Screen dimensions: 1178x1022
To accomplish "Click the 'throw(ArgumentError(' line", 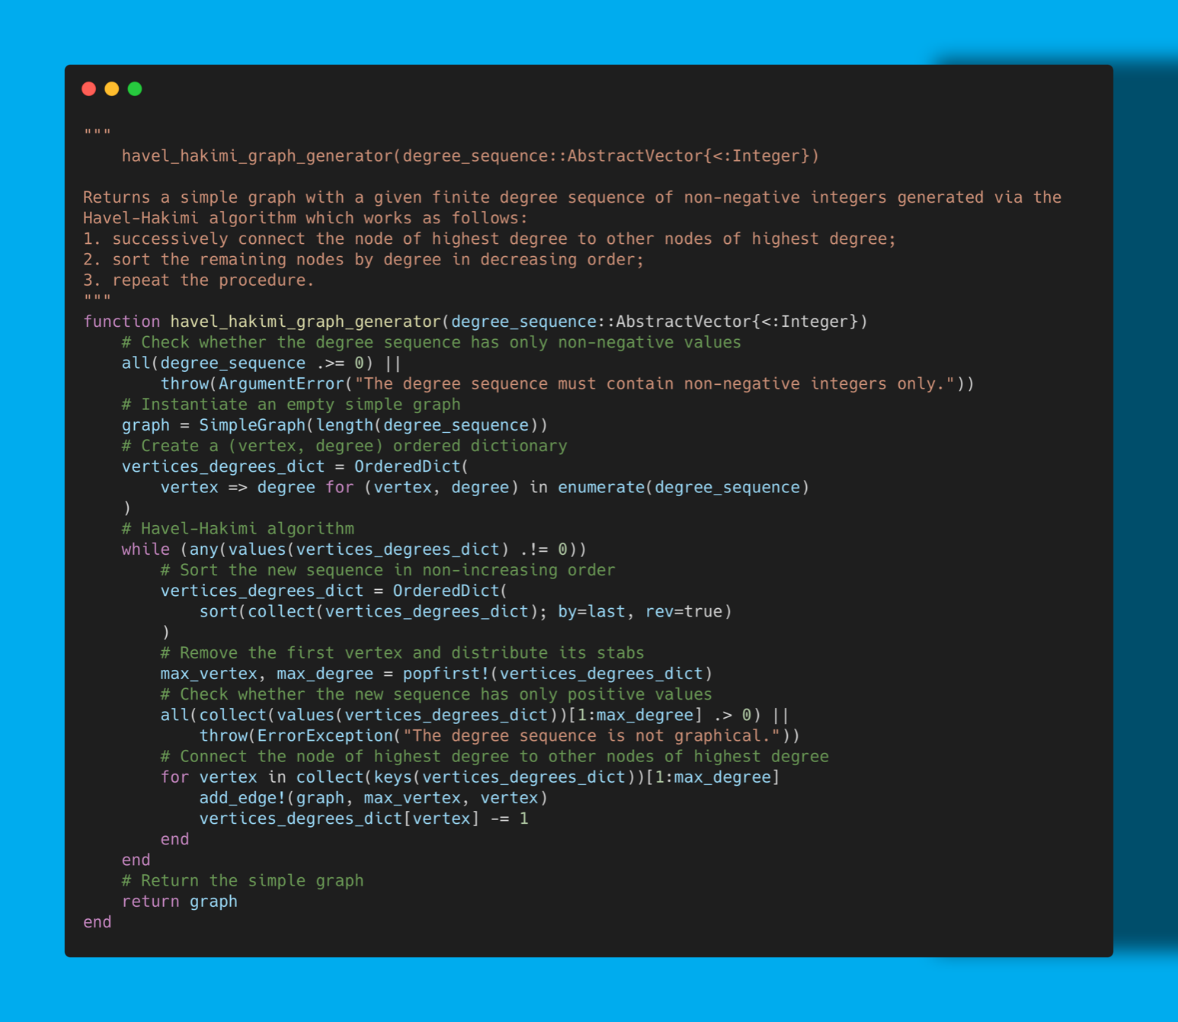I will pos(568,383).
